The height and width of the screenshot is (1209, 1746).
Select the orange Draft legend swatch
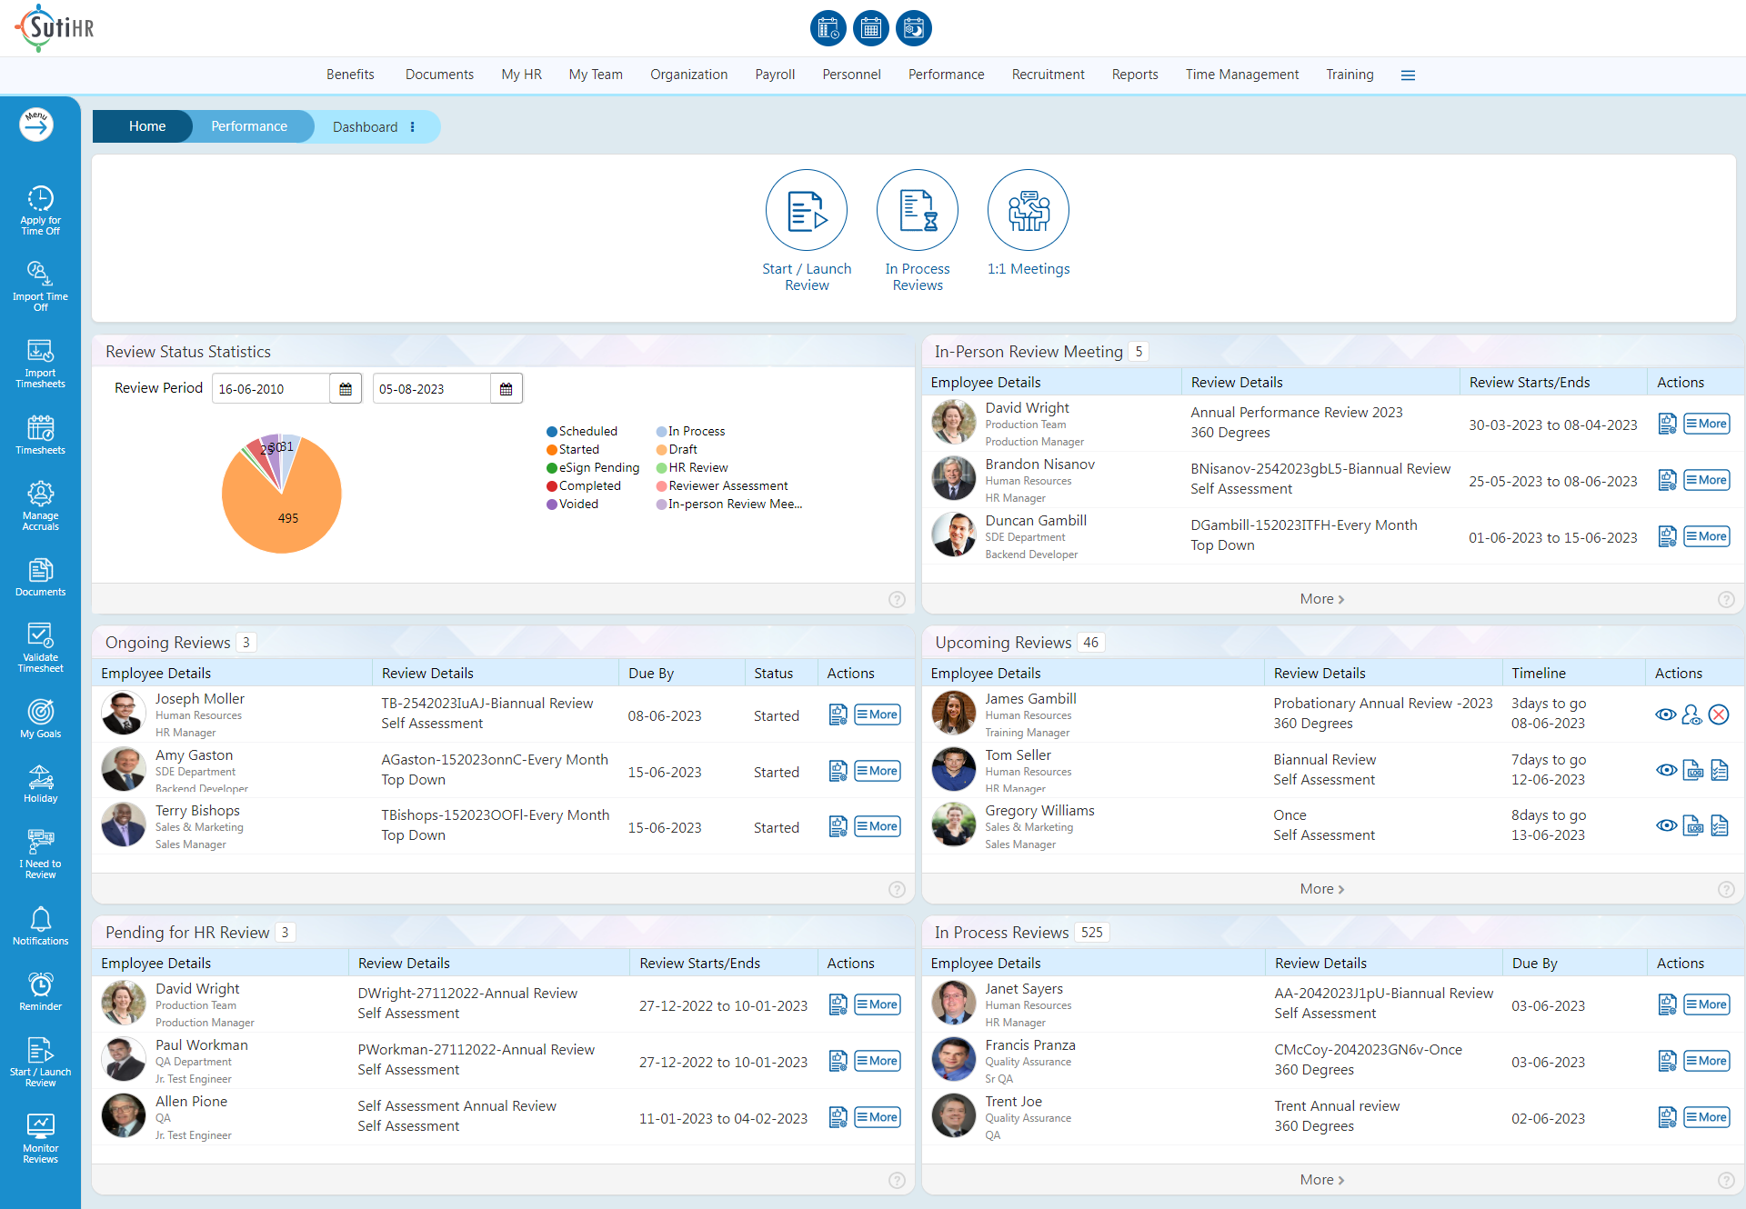[x=662, y=449]
